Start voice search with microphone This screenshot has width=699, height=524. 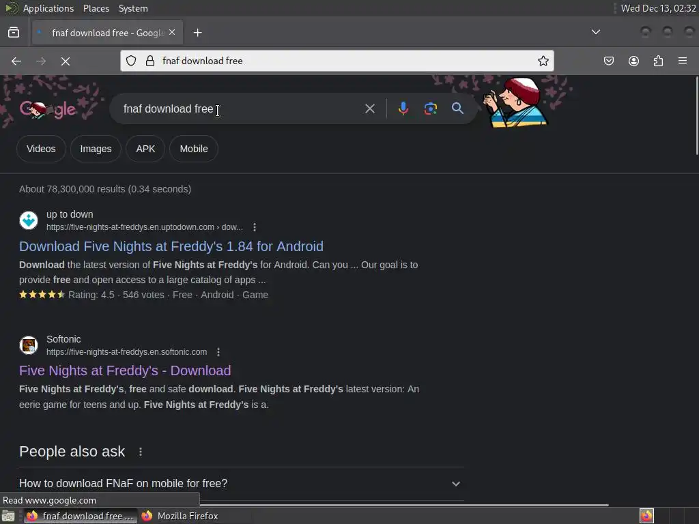[403, 108]
